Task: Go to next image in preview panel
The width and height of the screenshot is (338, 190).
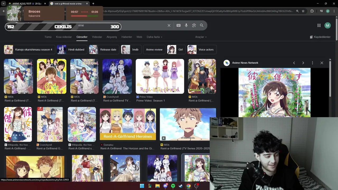Action: tap(303, 63)
